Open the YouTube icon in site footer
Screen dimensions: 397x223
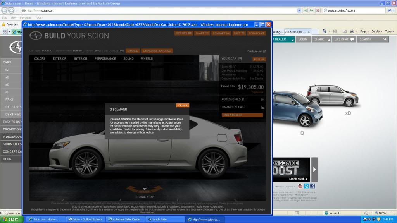click(x=300, y=186)
